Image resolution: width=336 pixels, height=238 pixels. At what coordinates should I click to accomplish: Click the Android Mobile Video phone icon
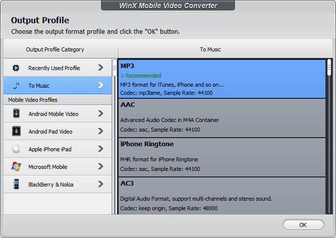pos(16,113)
